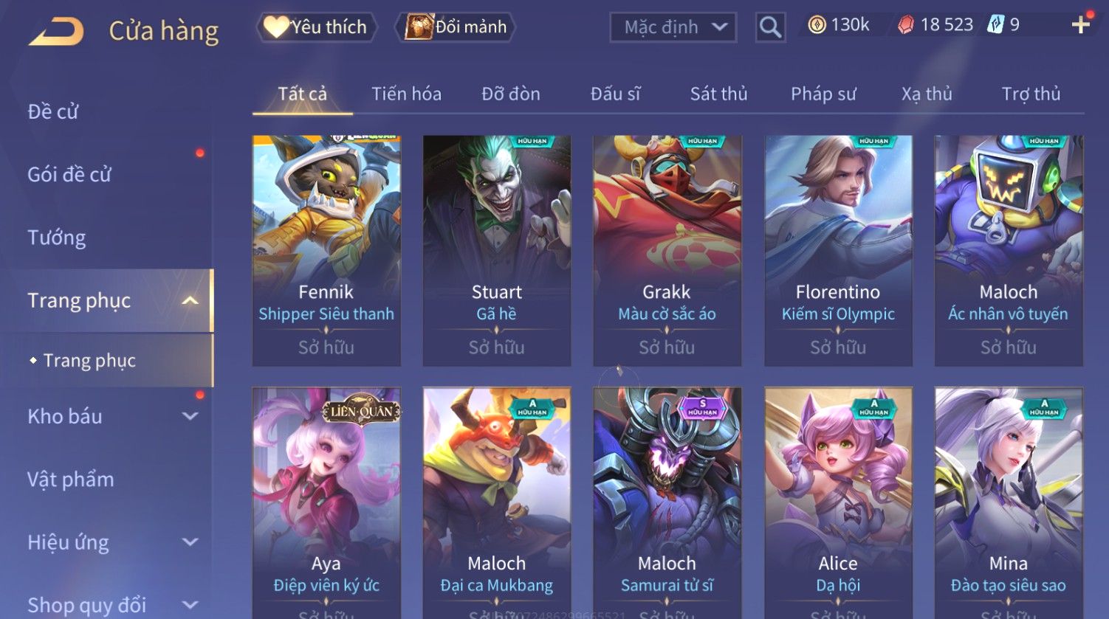
Task: Open the Maloch Samurai tử sĩ card
Action: point(667,503)
